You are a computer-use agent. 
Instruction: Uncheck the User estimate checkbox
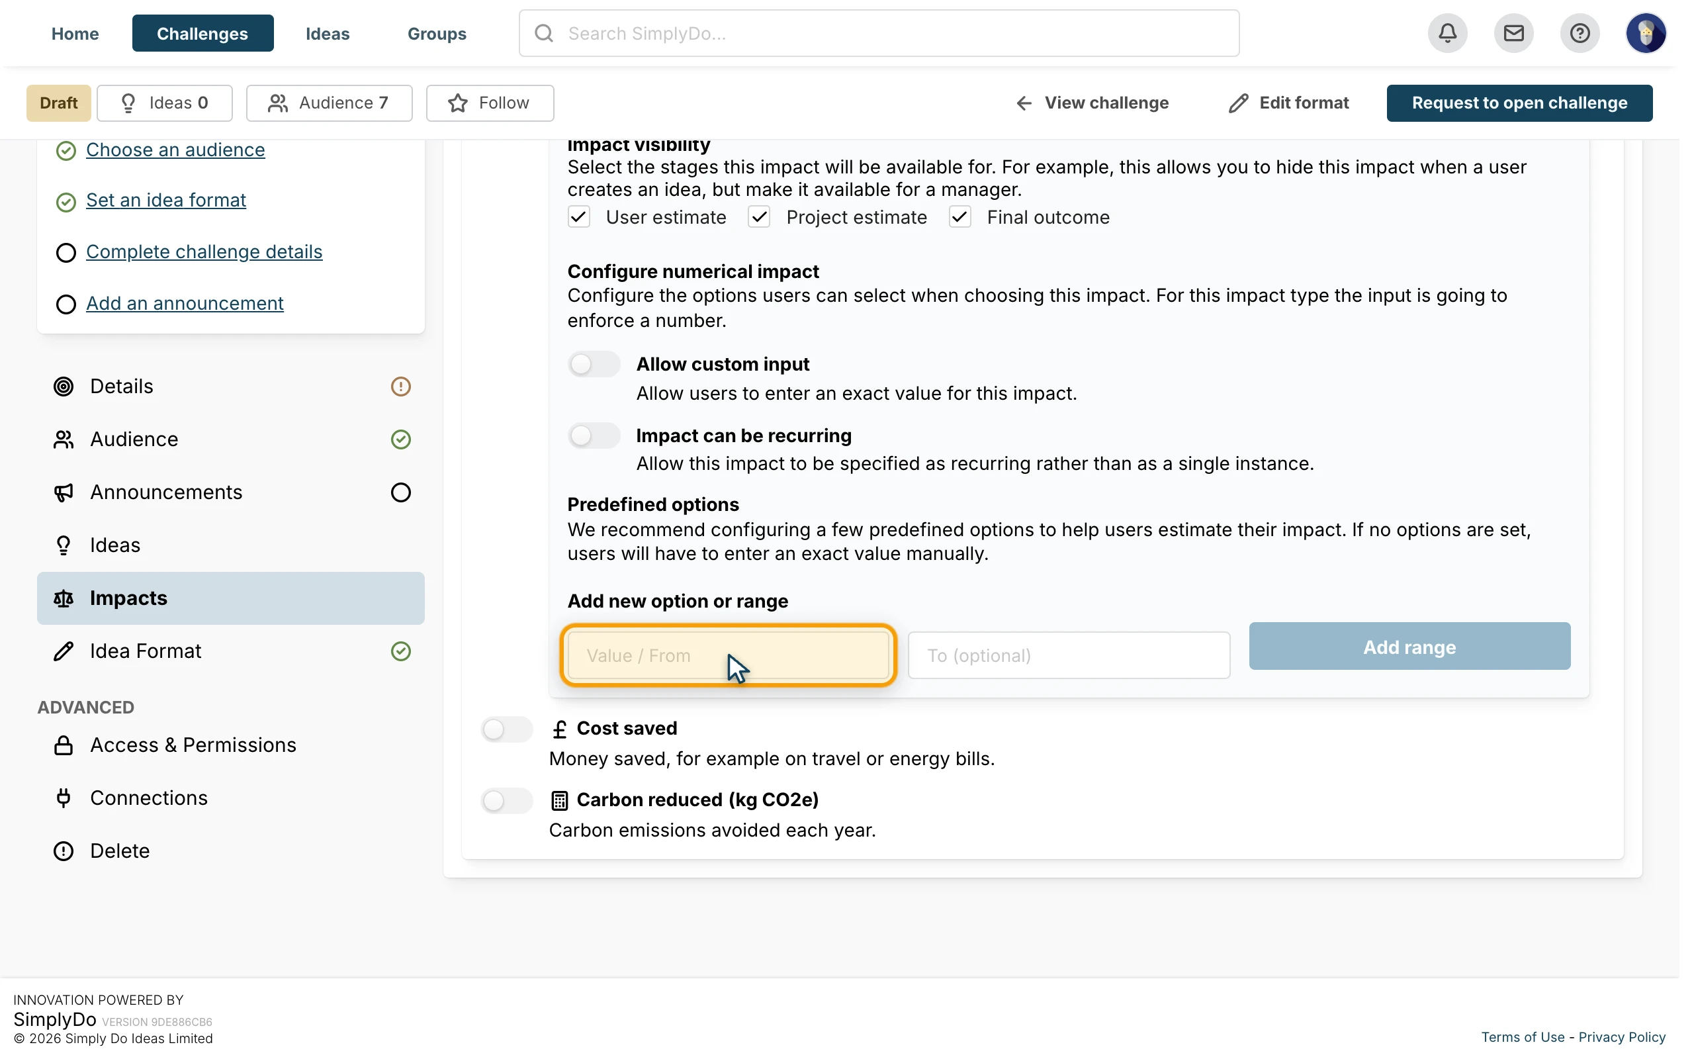579,217
